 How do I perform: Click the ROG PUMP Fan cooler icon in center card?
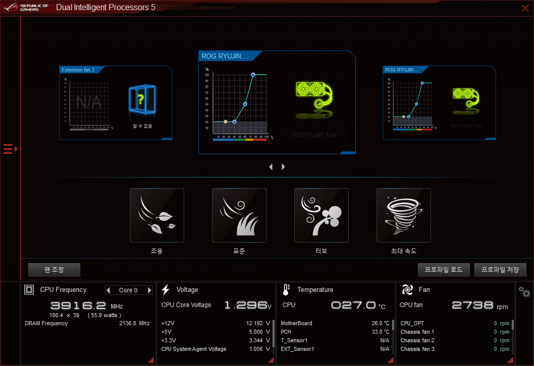pyautogui.click(x=314, y=95)
